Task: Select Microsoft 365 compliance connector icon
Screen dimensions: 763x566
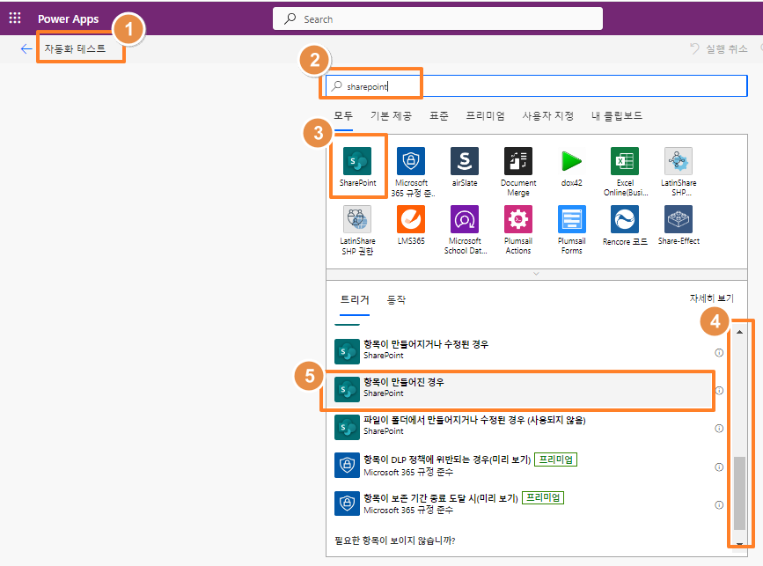Action: coord(411,160)
